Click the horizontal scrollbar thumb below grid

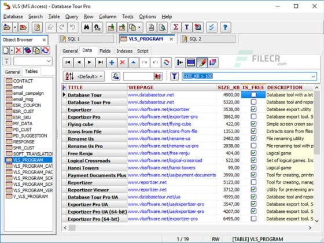pos(72,228)
